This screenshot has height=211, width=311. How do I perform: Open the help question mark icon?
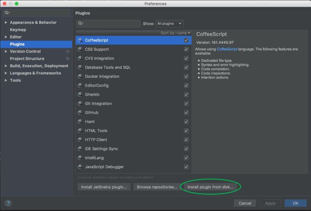[x=8, y=203]
